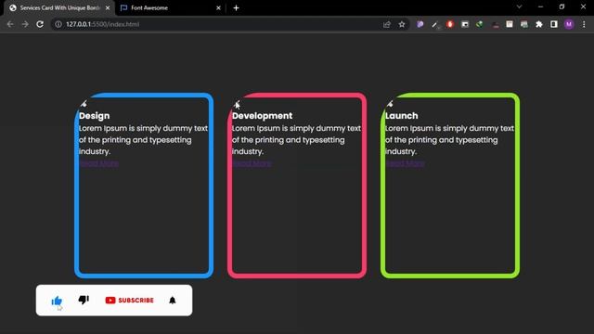The height and width of the screenshot is (334, 594).
Task: Click the Lorem Ipsum text in Development card
Action: pos(296,140)
